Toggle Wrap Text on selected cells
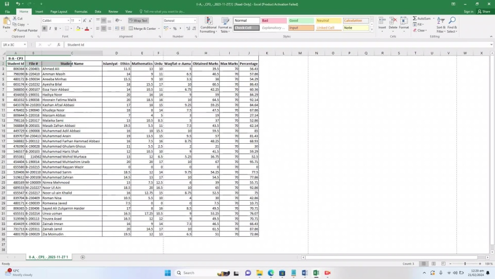 coord(138,20)
